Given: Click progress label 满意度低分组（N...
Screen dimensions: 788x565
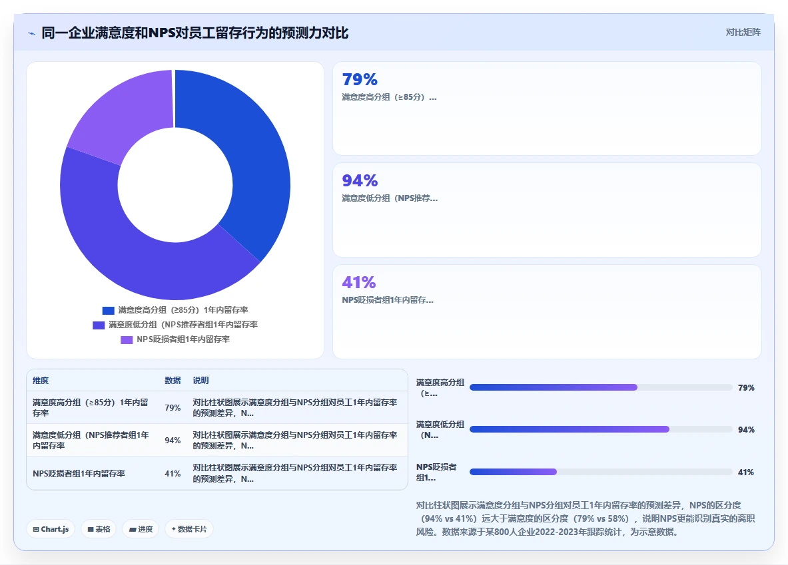Looking at the screenshot, I should click(x=440, y=429).
